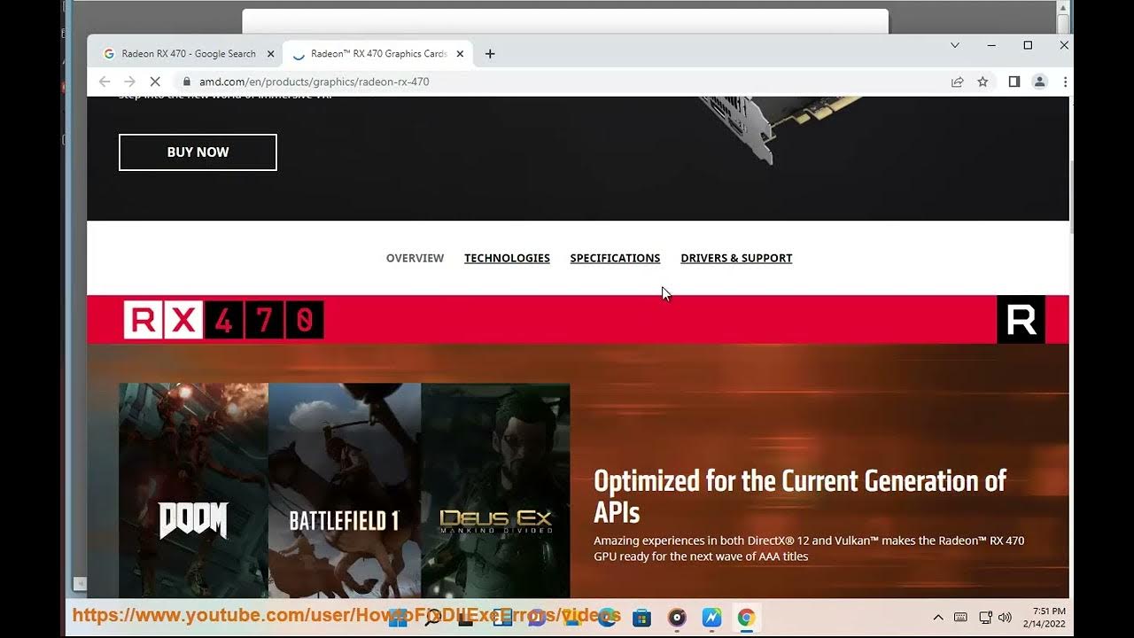Click the padlock site info icon
1134x638 pixels.
[x=186, y=82]
